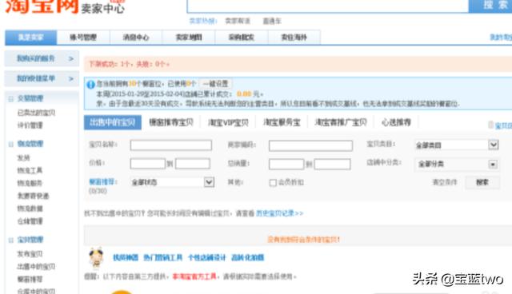Open 我要寄快递 in sidebar

[x=33, y=197]
